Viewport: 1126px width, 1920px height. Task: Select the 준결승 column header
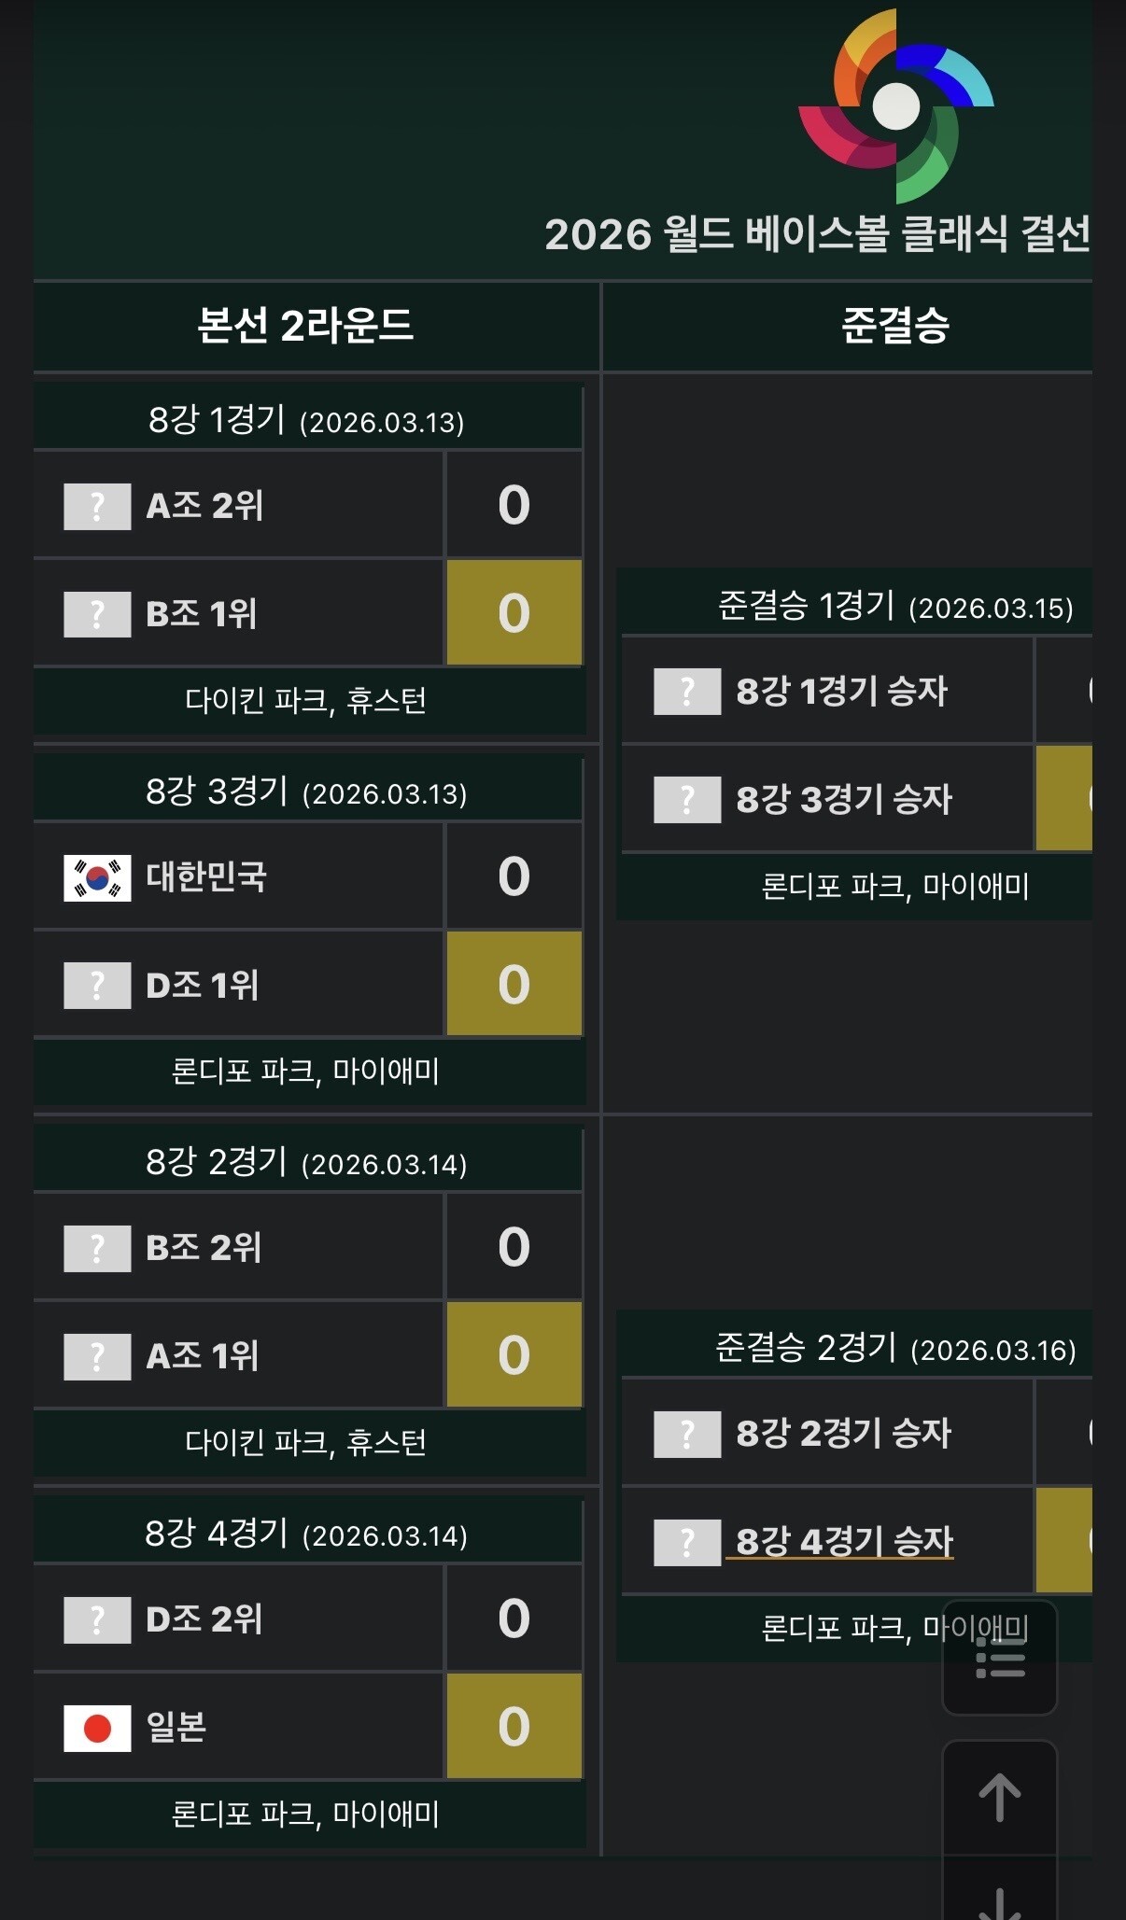pos(894,326)
